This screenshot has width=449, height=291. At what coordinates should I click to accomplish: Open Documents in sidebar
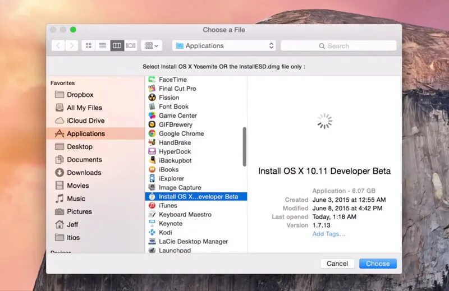coord(95,160)
